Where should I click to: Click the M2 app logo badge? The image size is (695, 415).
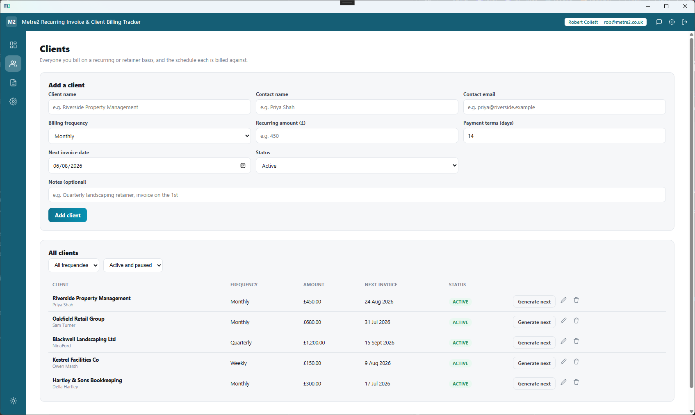(11, 22)
